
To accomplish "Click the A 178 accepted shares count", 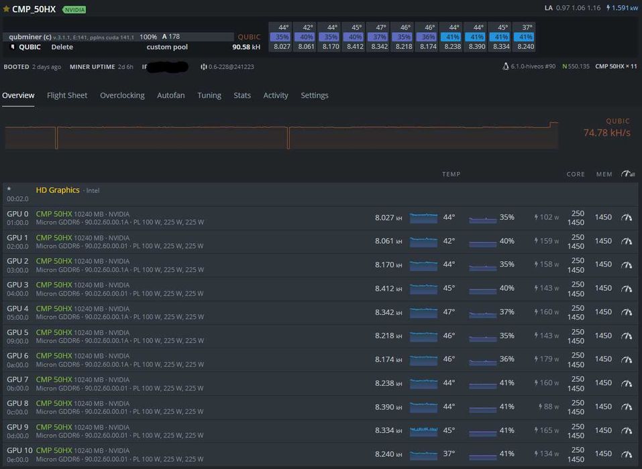I will click(171, 36).
